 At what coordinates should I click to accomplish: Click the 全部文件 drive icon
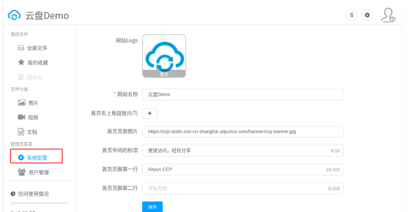(x=21, y=48)
